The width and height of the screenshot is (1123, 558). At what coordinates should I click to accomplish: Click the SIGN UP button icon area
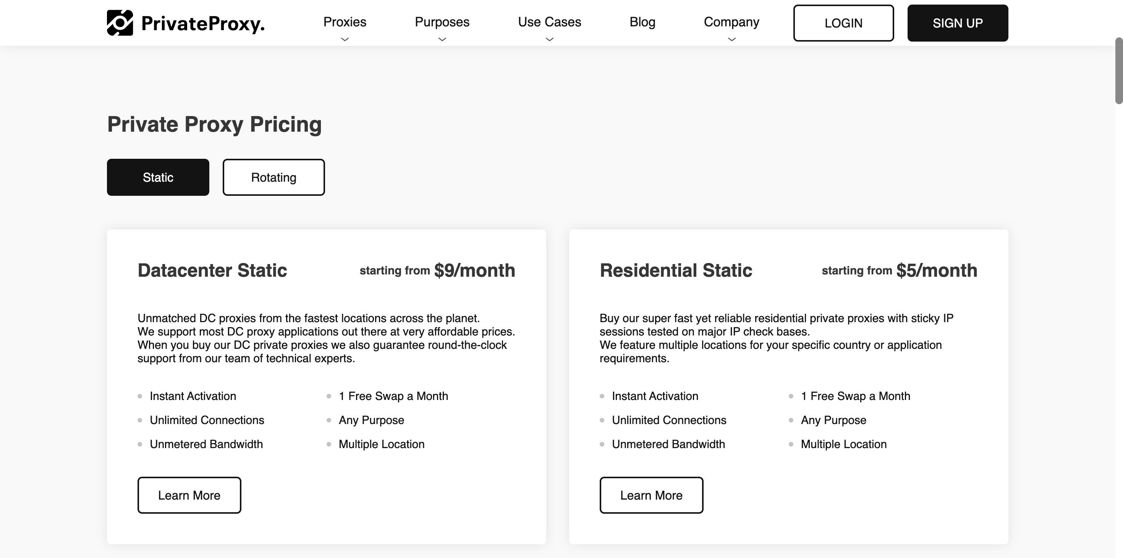point(958,22)
